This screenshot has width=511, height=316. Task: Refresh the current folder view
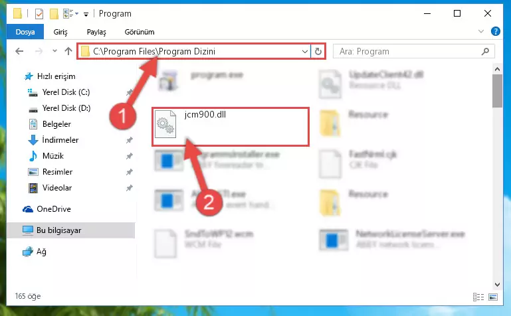(318, 51)
